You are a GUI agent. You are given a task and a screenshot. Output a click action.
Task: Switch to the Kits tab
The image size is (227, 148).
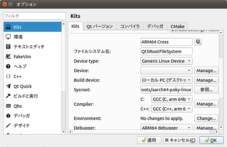coord(75,26)
